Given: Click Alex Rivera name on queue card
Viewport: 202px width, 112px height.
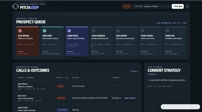Looking at the screenshot, I should [24, 36].
